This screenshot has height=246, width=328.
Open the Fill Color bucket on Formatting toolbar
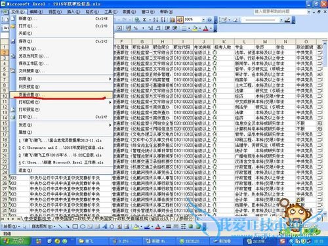(195, 28)
